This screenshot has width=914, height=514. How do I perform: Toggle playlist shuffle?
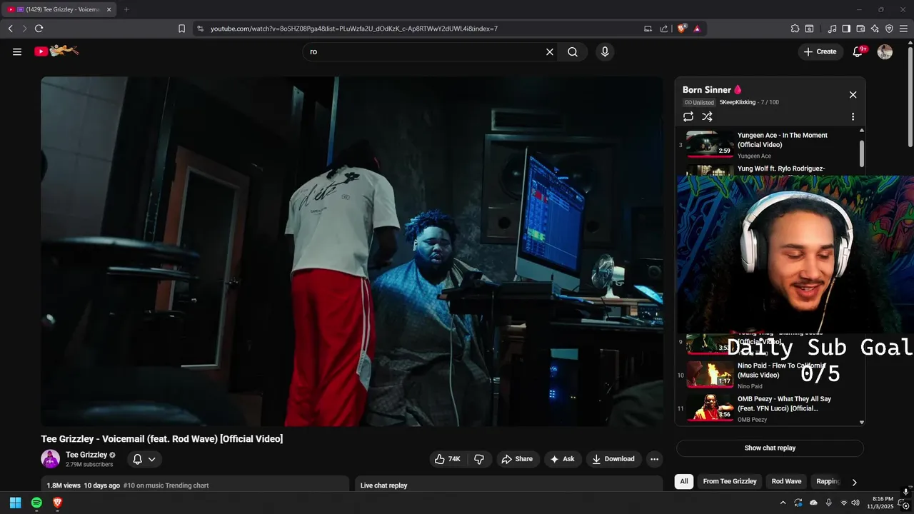[707, 116]
